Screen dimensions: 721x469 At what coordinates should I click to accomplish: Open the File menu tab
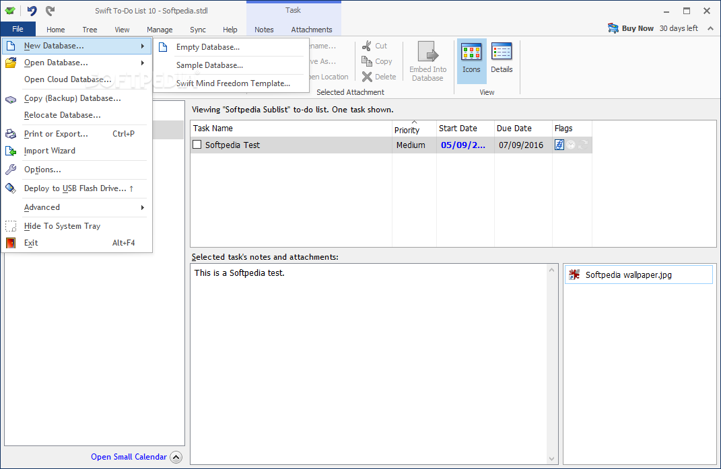(18, 29)
